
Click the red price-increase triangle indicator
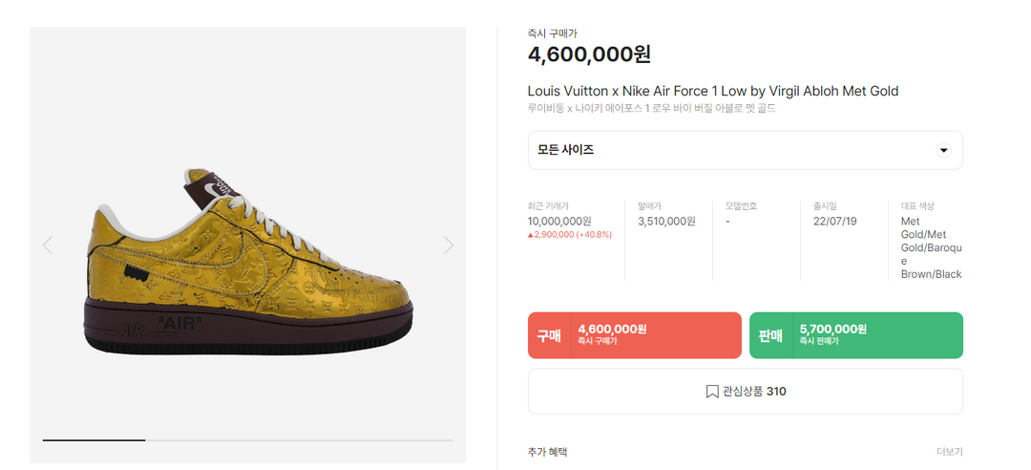pyautogui.click(x=531, y=235)
